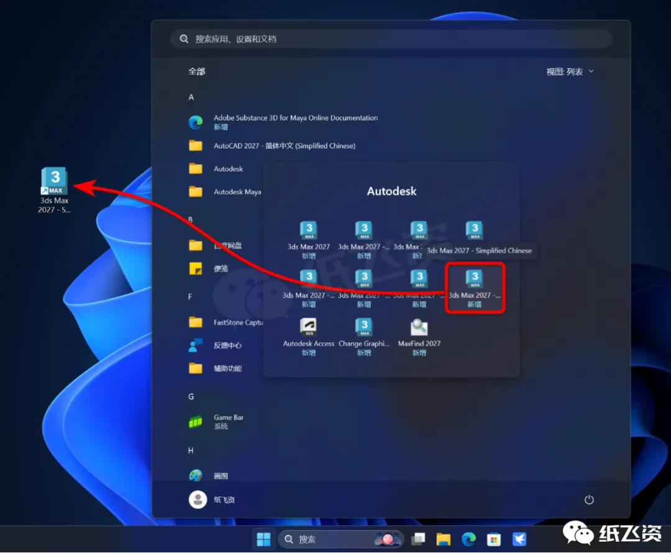Open the 视图: 列表 view dropdown
Image resolution: width=671 pixels, height=553 pixels.
click(x=570, y=71)
